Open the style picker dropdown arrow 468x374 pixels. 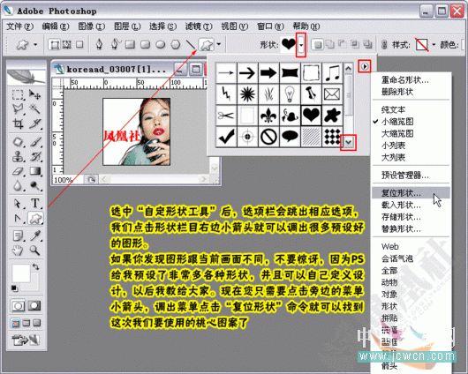tap(434, 45)
